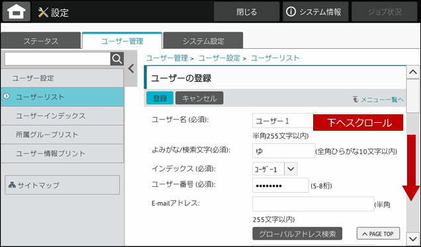The width and height of the screenshot is (421, 247).
Task: Open ユーザーインデックス in sidebar
Action: [x=62, y=116]
